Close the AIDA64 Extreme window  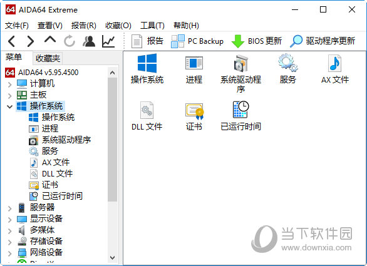352,10
